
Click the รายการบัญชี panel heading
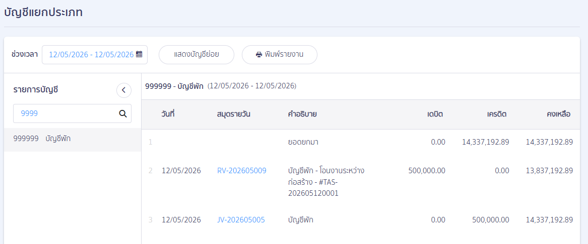pos(36,90)
